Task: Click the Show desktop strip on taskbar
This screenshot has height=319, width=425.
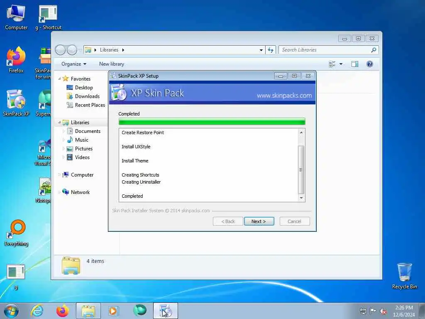Action: click(x=422, y=311)
